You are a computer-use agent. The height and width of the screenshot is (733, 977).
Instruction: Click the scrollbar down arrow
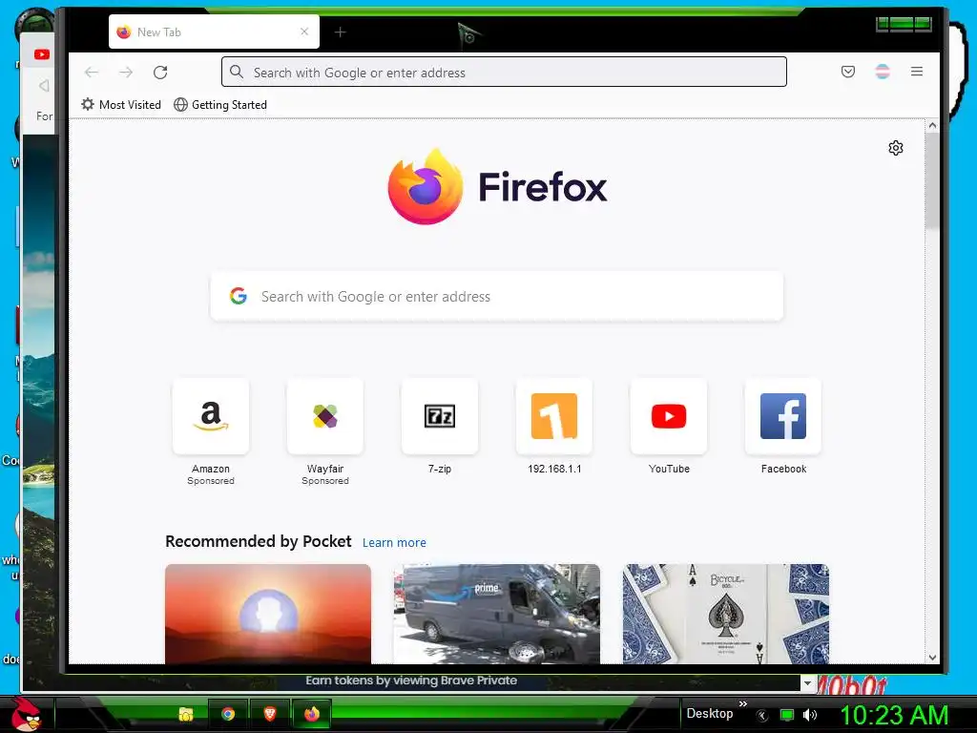(932, 657)
